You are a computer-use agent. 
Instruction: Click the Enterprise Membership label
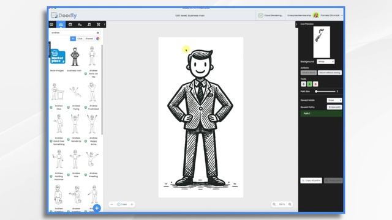click(299, 15)
